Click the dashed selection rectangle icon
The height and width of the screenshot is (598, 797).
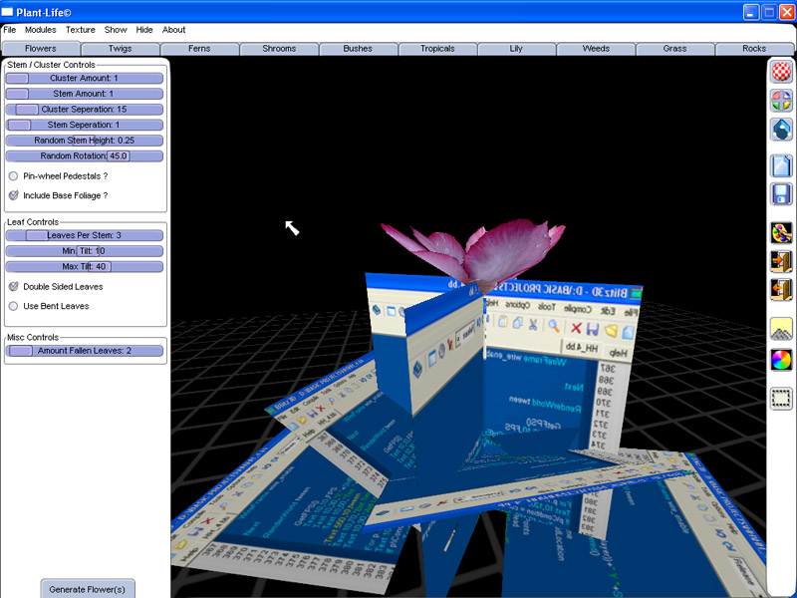coord(781,399)
